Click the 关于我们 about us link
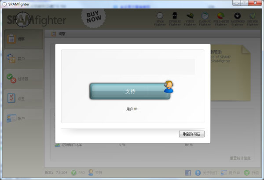The height and width of the screenshot is (180, 264). coord(206,173)
